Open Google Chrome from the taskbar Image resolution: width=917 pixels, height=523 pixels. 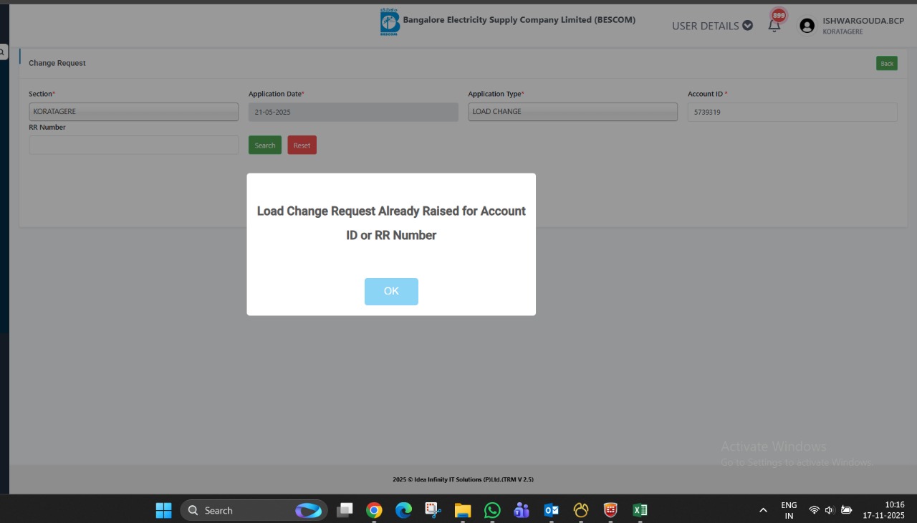coord(374,510)
